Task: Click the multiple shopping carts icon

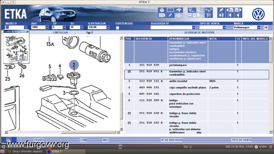Action: pos(209,10)
